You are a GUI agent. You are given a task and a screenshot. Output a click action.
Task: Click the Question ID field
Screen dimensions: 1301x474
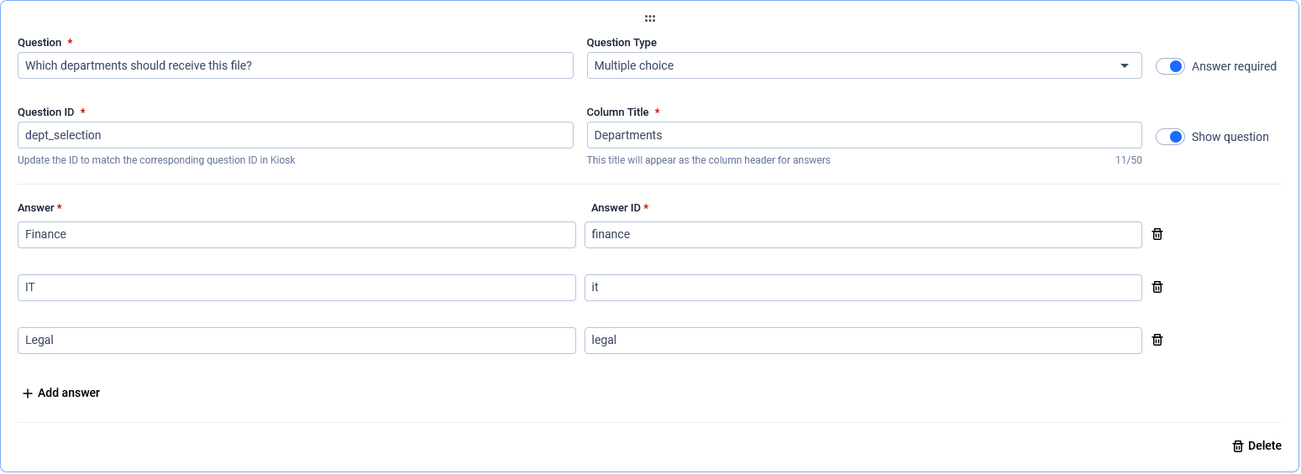[295, 135]
